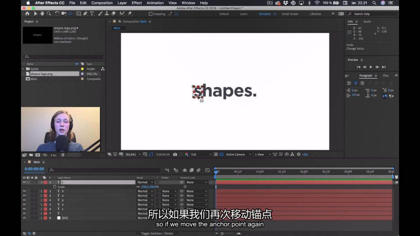The image size is (420, 236).
Task: Click Toggle Switches / Modes button
Action: pos(157,233)
